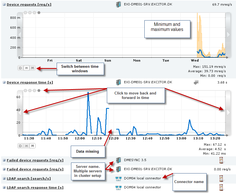The width and height of the screenshot is (236, 194).
Task: Switch Device requests graph to M time window
Action: click(32, 68)
